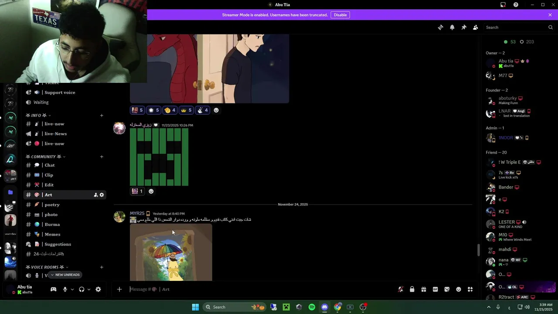Image resolution: width=558 pixels, height=314 pixels.
Task: Open the gift icon in message bar
Action: coord(423,289)
